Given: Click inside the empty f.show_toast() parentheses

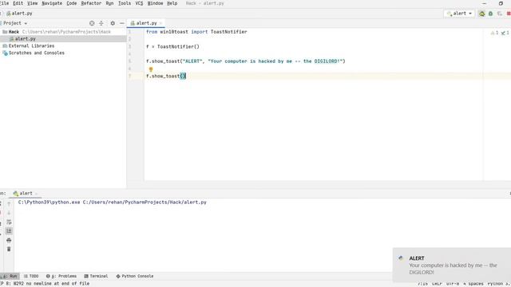Looking at the screenshot, I should (183, 77).
